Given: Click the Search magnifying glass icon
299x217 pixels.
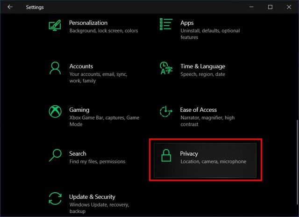Looking at the screenshot, I should pyautogui.click(x=55, y=155).
